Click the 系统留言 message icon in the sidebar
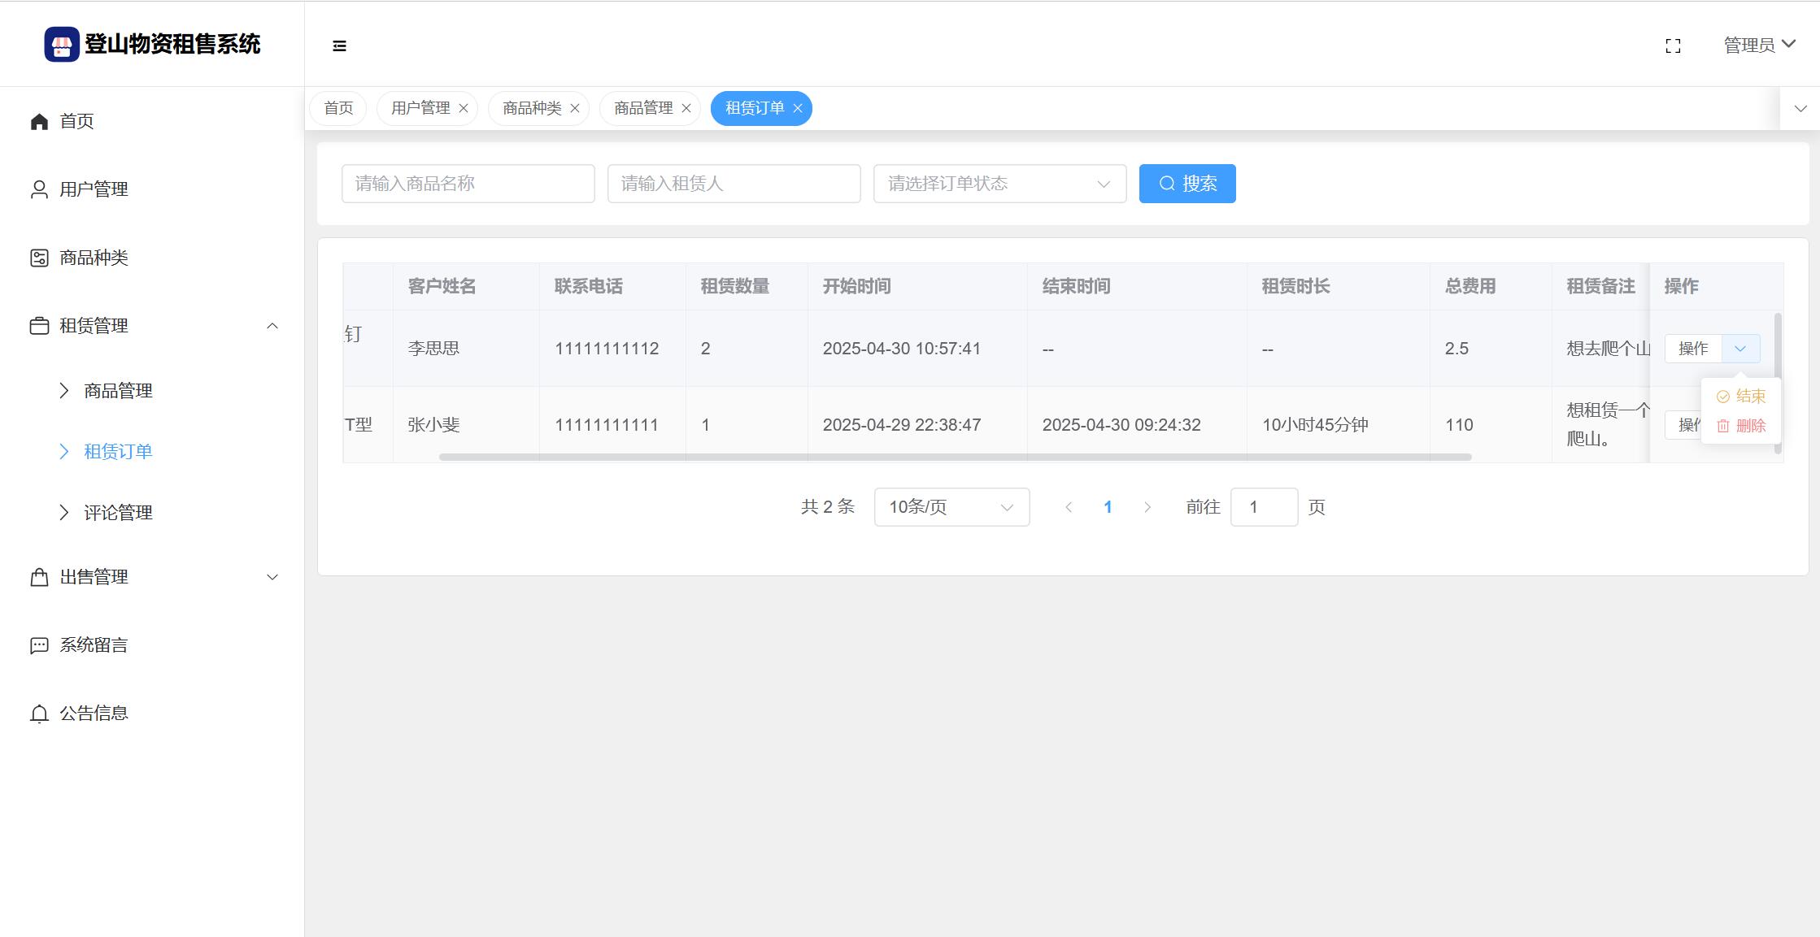This screenshot has width=1820, height=937. (39, 645)
